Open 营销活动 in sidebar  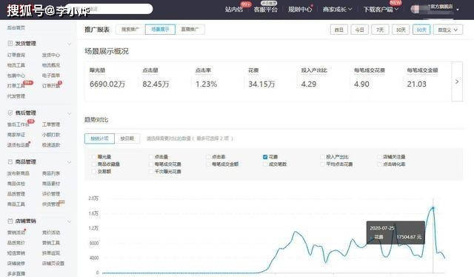click(x=16, y=233)
